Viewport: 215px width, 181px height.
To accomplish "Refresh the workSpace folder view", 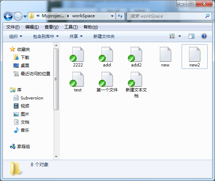I will coord(120,16).
